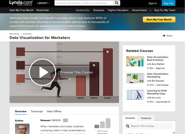Collapse the contents list with the up arrow
Viewport: 185px width, 134px height.
click(174, 132)
